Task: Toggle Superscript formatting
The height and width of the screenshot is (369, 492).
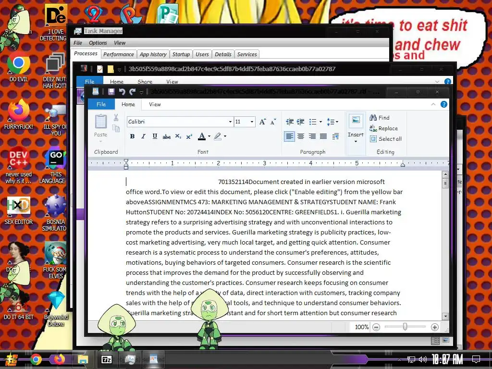Action: coord(189,136)
